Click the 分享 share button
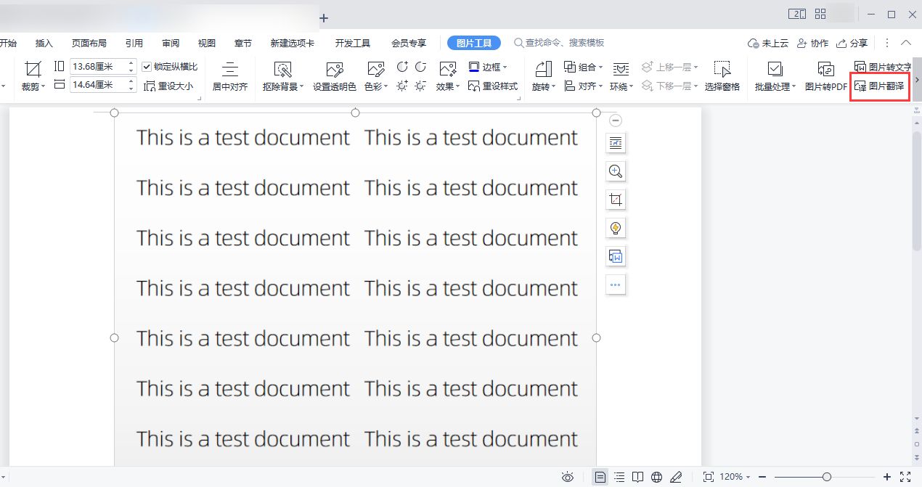The height and width of the screenshot is (487, 922). (x=852, y=44)
